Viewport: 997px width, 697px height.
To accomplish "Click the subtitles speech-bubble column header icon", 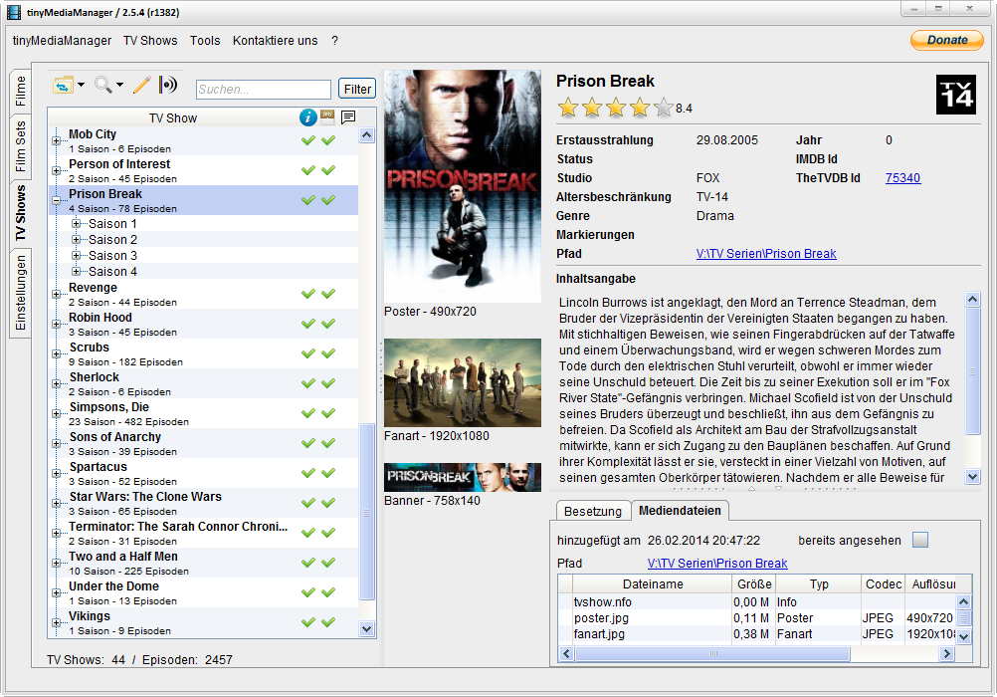I will click(348, 117).
